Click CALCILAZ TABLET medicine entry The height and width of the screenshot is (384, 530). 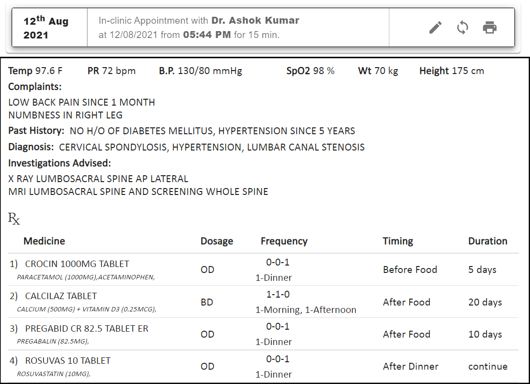(61, 296)
